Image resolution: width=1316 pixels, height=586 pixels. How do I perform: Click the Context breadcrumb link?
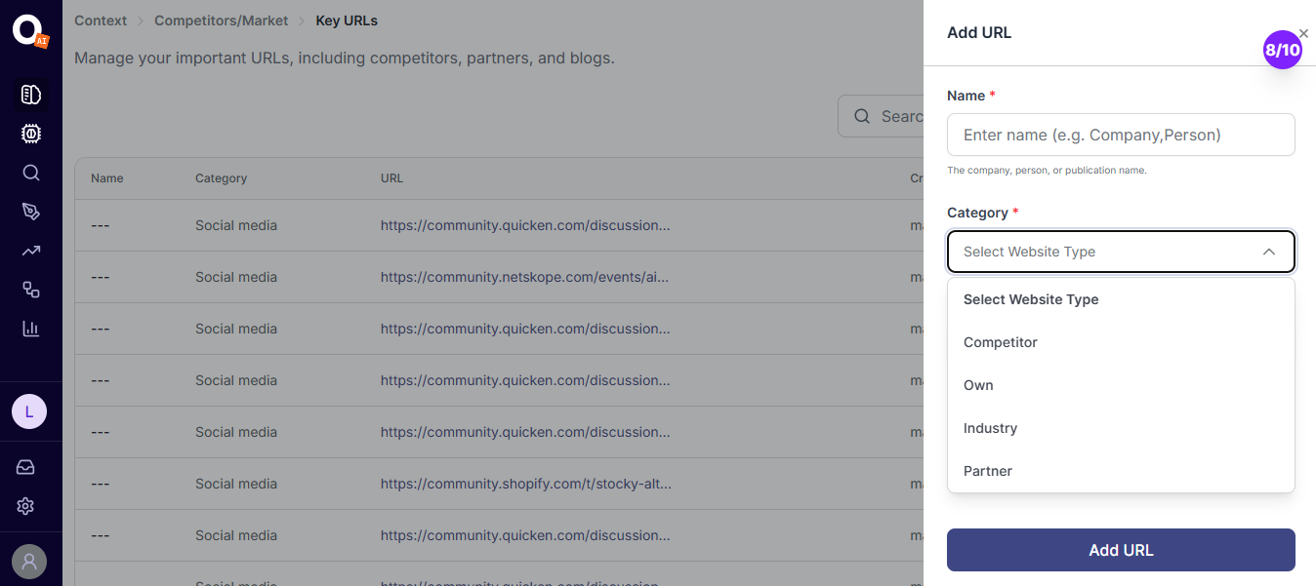pyautogui.click(x=101, y=20)
